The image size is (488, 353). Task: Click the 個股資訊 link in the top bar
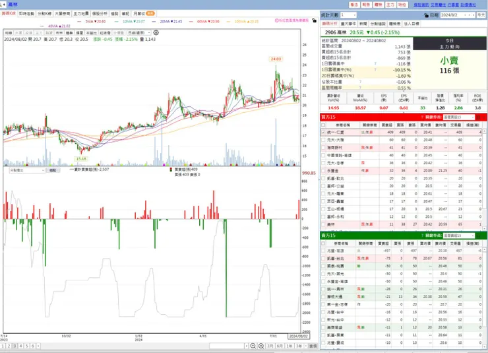coord(421,5)
